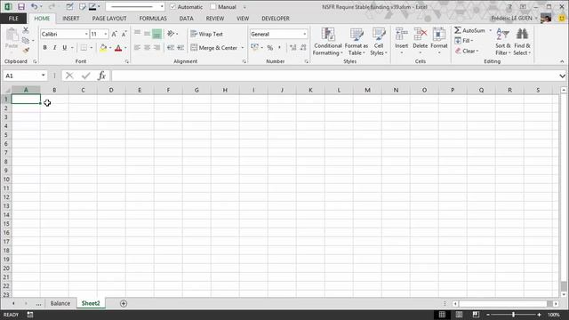Open the Name Box dropdown arrow
Screen dimensions: 569x320
tap(44, 76)
